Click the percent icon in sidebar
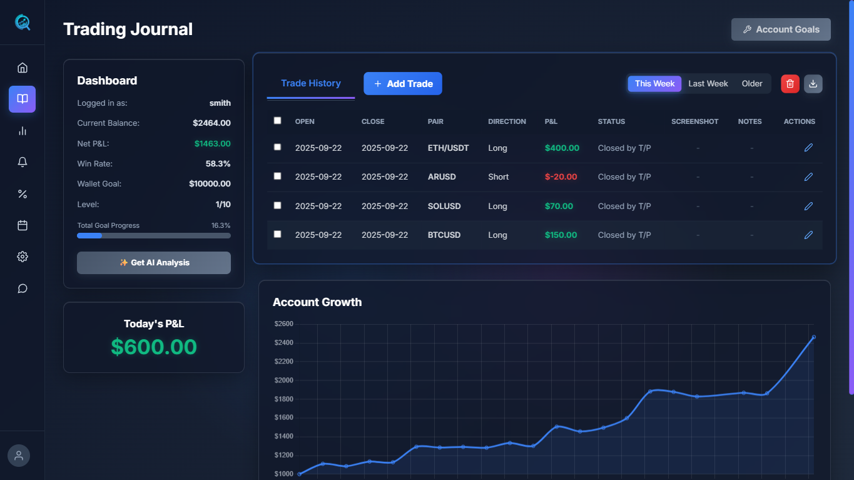The height and width of the screenshot is (480, 854). [x=23, y=194]
